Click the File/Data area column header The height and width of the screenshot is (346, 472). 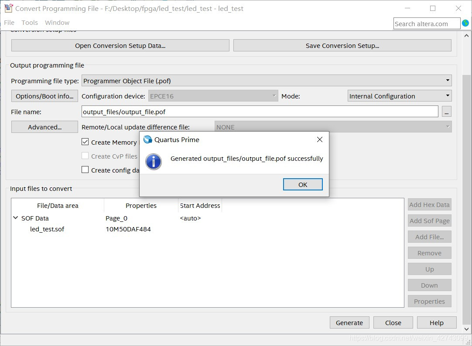(58, 206)
